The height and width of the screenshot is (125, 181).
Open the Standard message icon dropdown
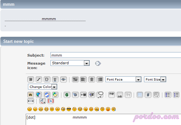pos(70,63)
